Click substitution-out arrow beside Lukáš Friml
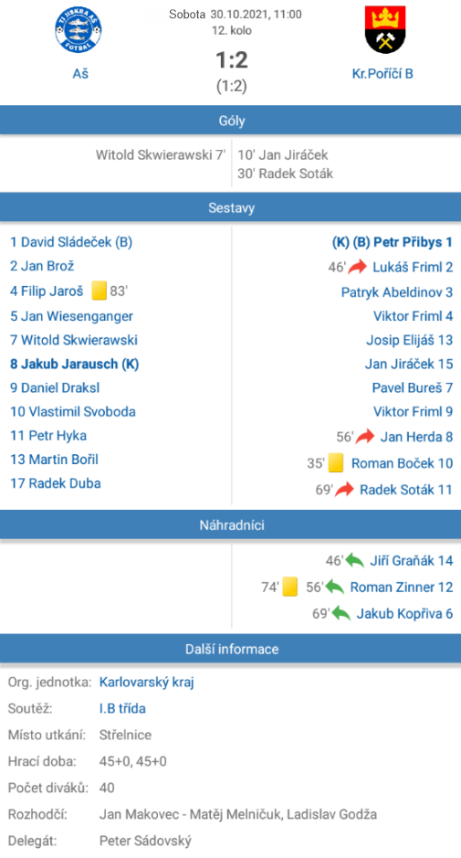The width and height of the screenshot is (461, 858). click(x=358, y=267)
